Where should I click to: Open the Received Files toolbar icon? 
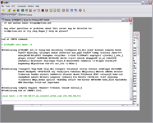(63, 10)
